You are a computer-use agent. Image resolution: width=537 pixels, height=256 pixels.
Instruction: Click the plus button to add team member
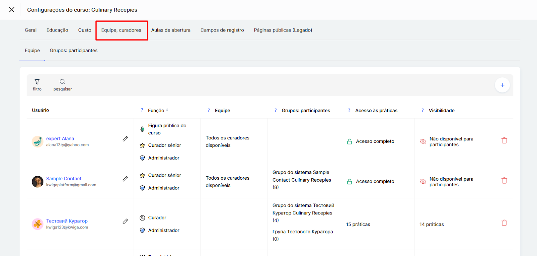coord(502,85)
